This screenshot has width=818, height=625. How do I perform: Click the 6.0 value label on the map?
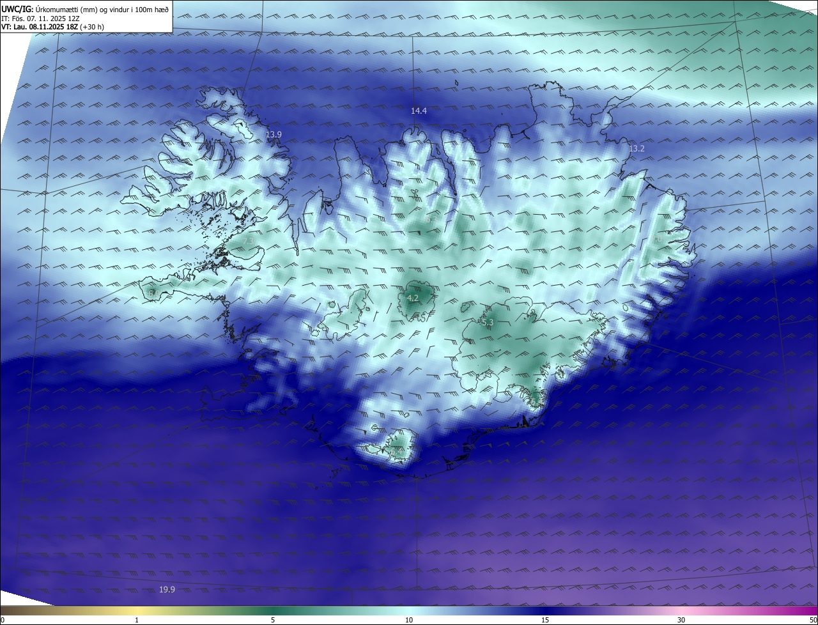tap(153, 293)
